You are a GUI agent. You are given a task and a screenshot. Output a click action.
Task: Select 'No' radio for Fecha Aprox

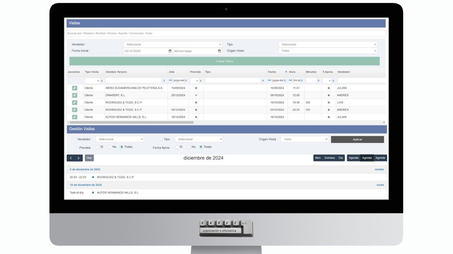click(x=189, y=147)
